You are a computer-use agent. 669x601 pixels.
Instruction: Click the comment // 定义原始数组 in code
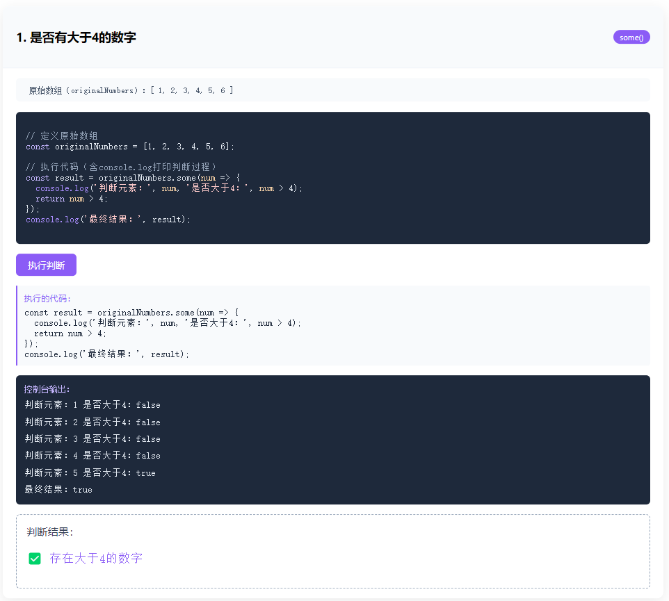point(62,135)
